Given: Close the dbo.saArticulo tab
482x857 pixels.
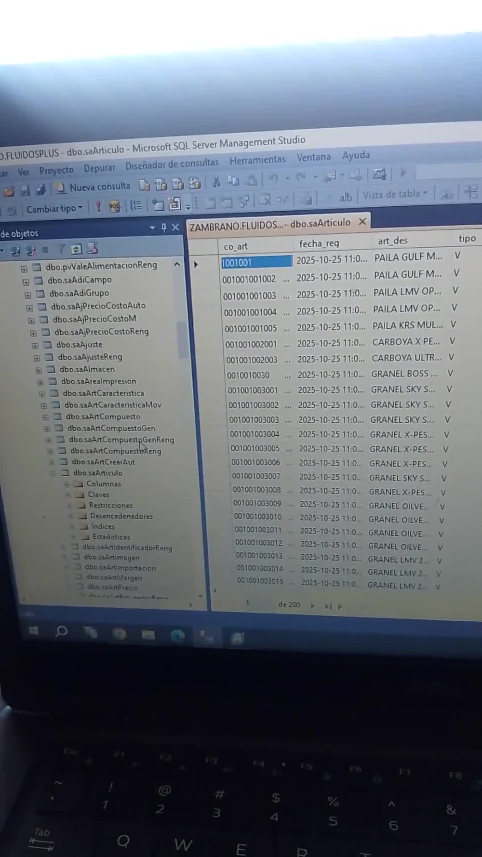Looking at the screenshot, I should point(362,221).
